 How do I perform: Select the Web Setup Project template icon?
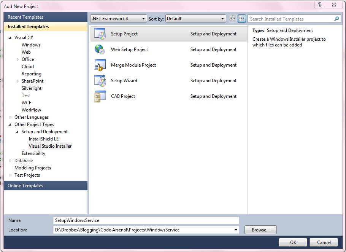coord(100,49)
